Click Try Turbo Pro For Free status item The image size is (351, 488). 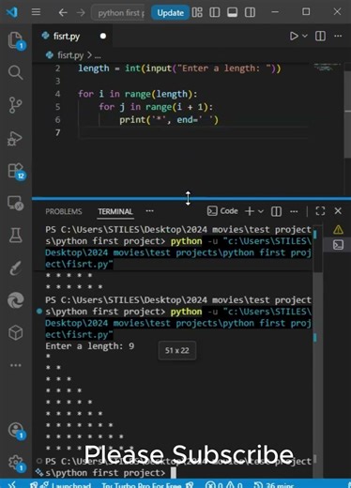(x=147, y=485)
